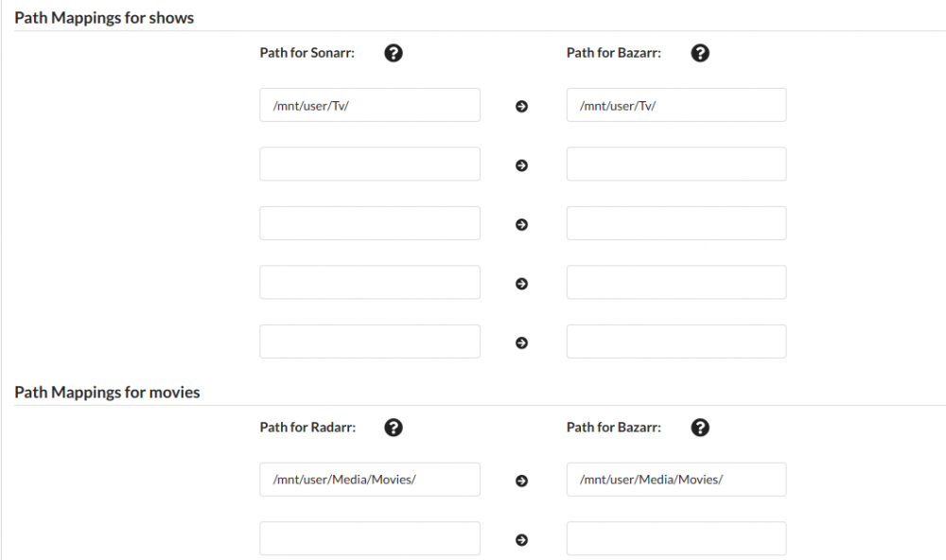
Task: Click the help icon beside movies Path for Bazarr
Action: coord(700,428)
